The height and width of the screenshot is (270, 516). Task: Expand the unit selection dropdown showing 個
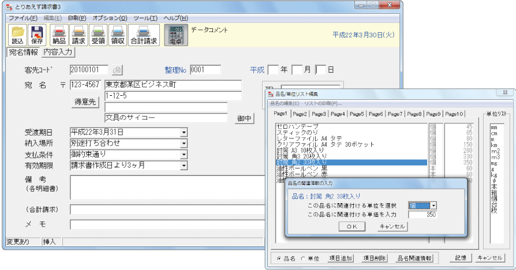pyautogui.click(x=433, y=205)
